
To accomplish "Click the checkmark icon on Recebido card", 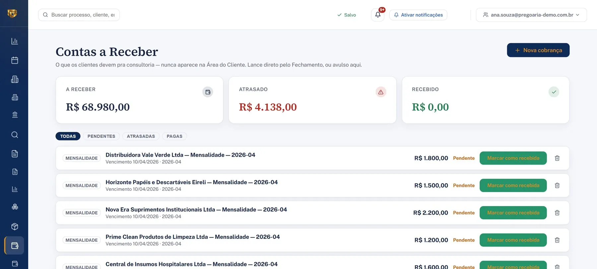I will 554,92.
